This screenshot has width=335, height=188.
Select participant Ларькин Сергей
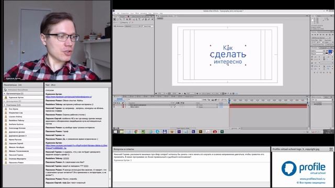point(16,144)
